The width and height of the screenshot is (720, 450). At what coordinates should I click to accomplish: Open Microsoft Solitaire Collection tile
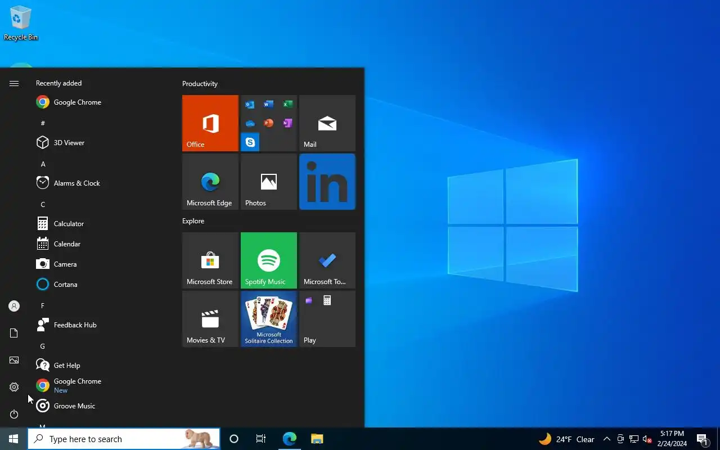click(x=269, y=319)
